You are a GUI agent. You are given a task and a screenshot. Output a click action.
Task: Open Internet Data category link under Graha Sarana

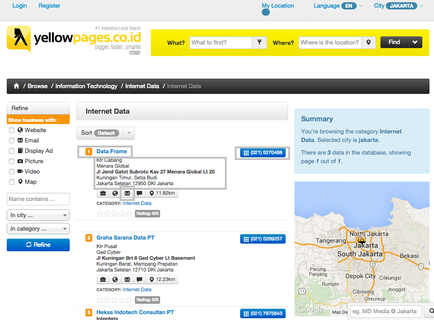tap(137, 289)
